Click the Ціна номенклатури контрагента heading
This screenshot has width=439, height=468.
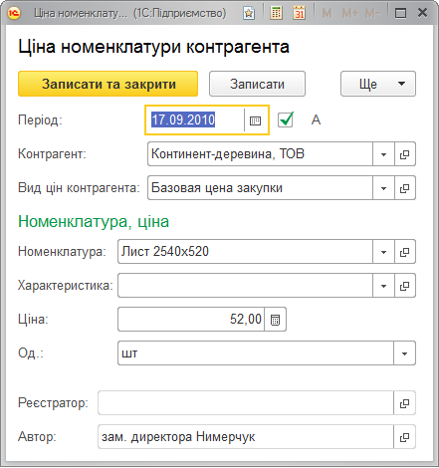point(153,47)
